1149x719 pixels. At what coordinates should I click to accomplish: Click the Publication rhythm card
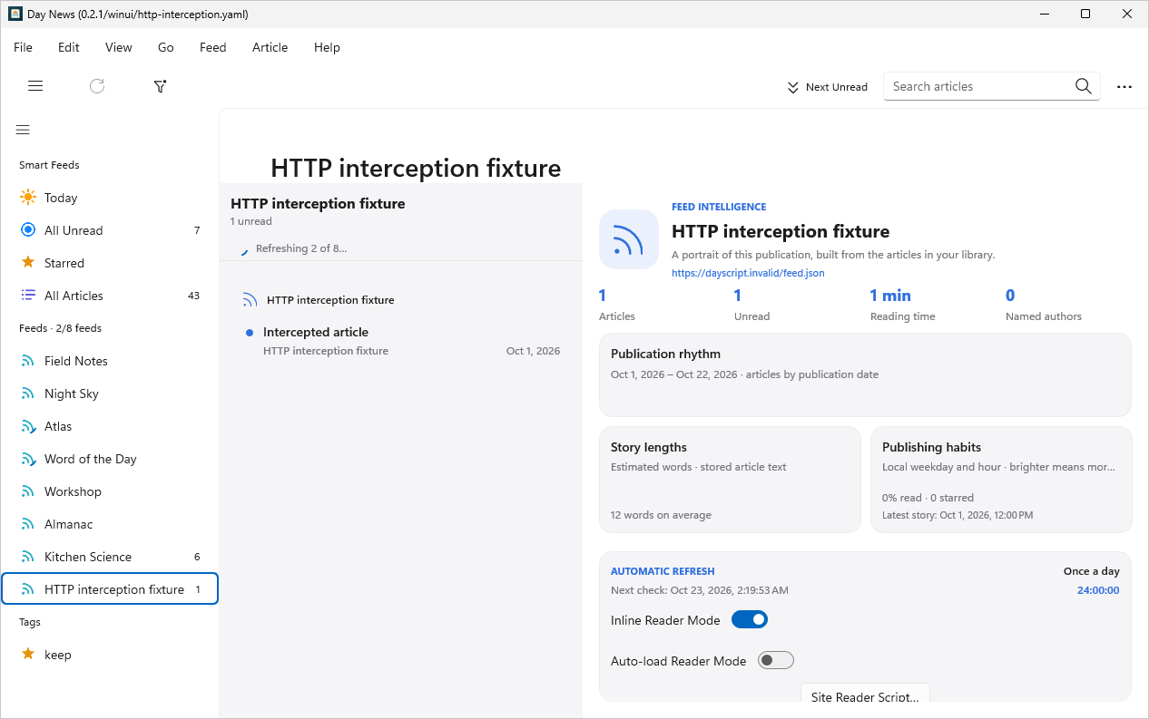(x=865, y=374)
